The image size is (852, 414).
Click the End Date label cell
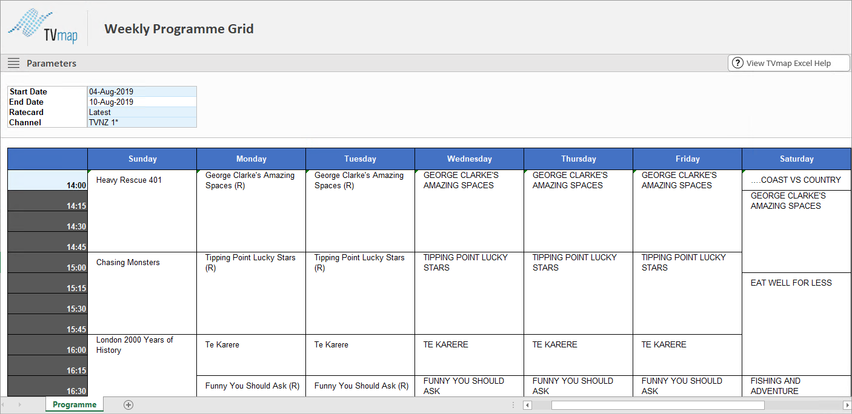click(47, 102)
